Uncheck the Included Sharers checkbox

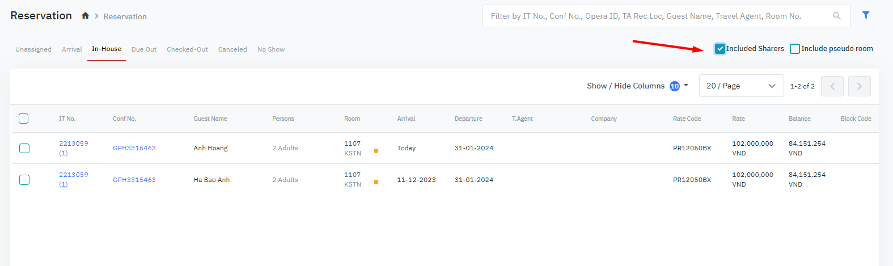click(720, 49)
